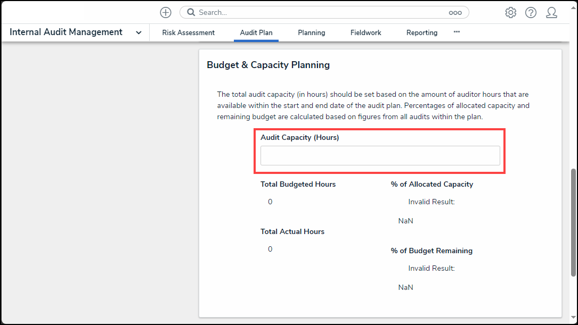This screenshot has width=578, height=325.
Task: Switch to the Reporting tab
Action: click(421, 32)
